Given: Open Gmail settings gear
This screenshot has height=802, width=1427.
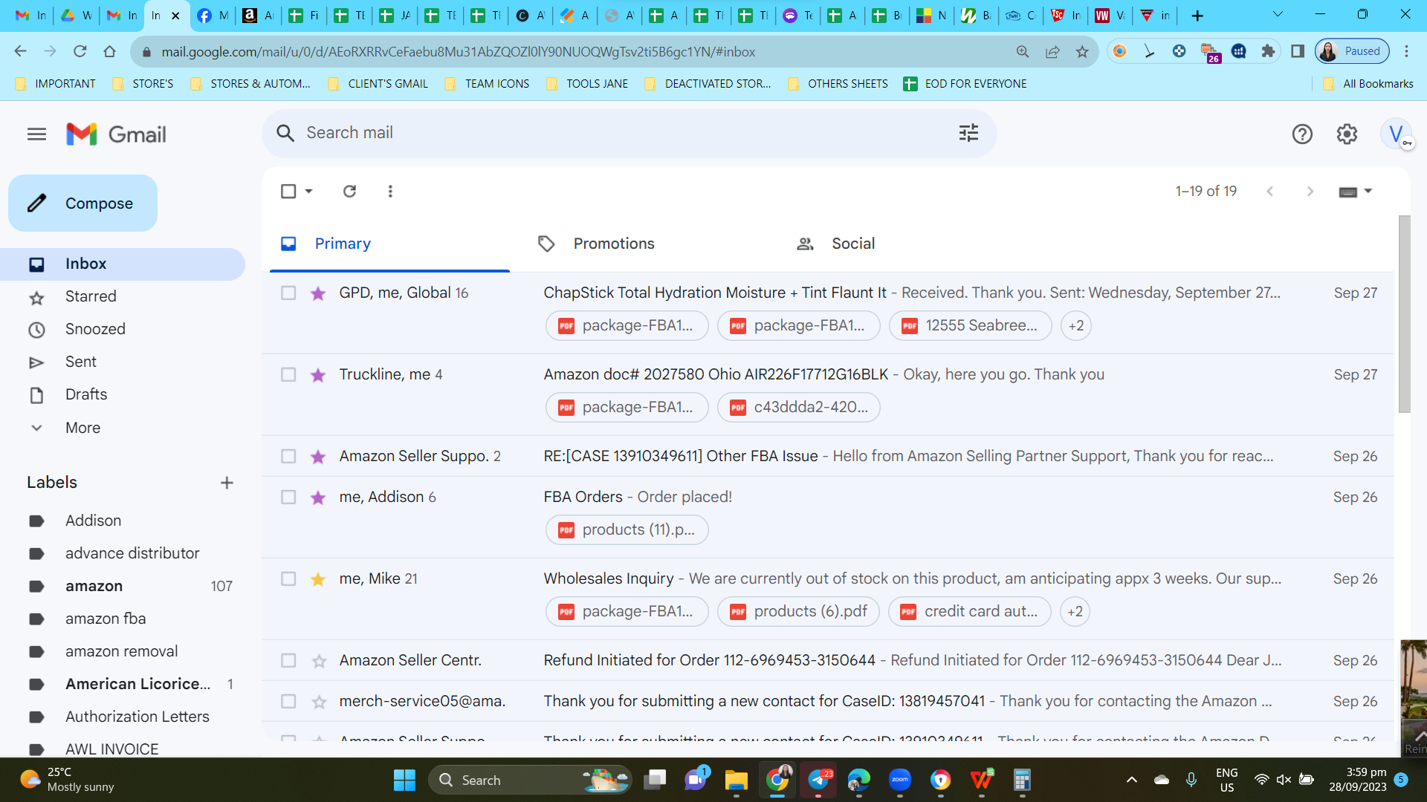Looking at the screenshot, I should tap(1347, 134).
